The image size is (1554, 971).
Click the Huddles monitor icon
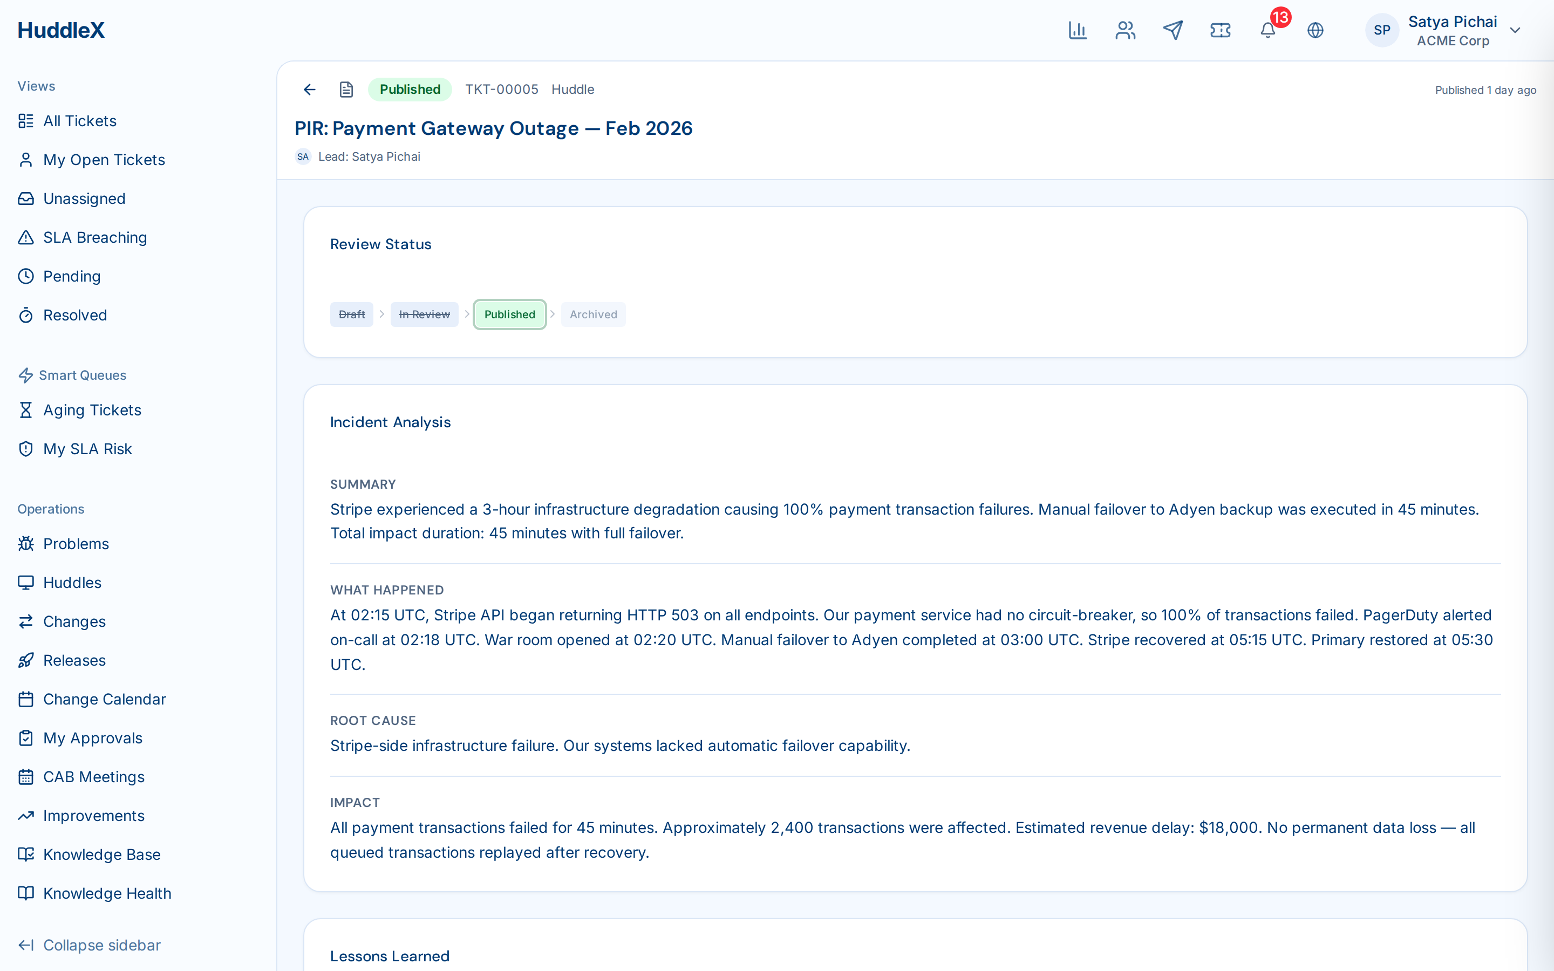click(x=26, y=583)
